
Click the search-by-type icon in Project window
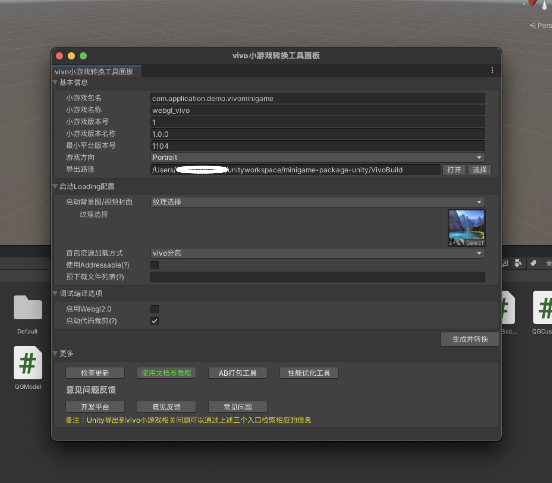pos(518,263)
